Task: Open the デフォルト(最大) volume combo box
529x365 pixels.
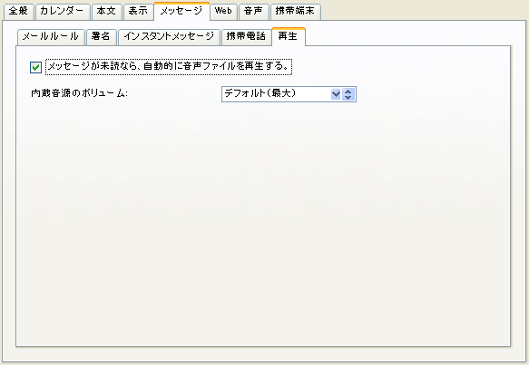Action: pyautogui.click(x=289, y=94)
